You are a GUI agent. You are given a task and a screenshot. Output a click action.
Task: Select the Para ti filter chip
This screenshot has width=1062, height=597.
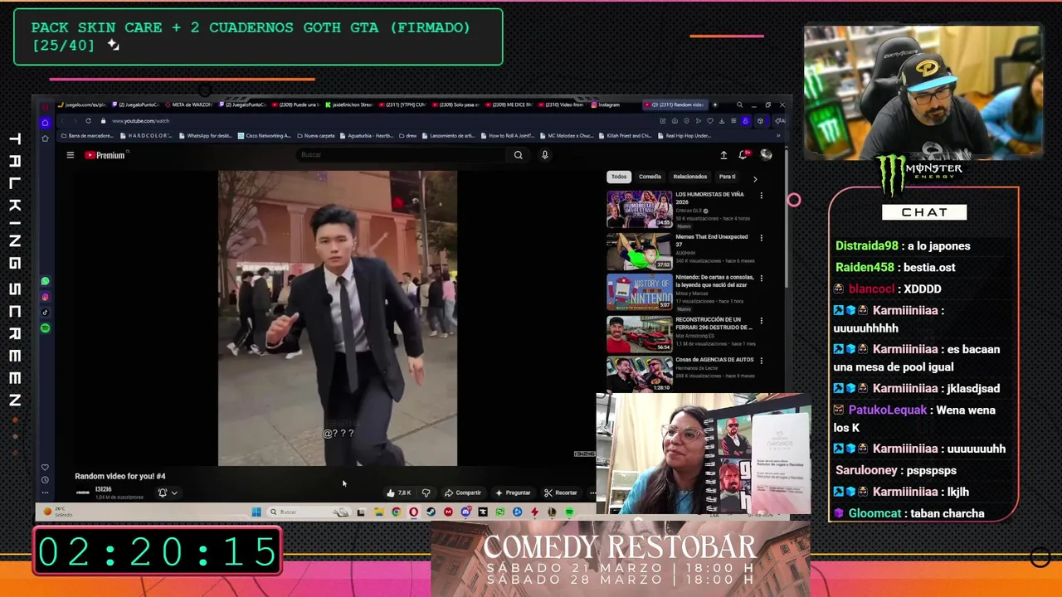click(x=727, y=177)
